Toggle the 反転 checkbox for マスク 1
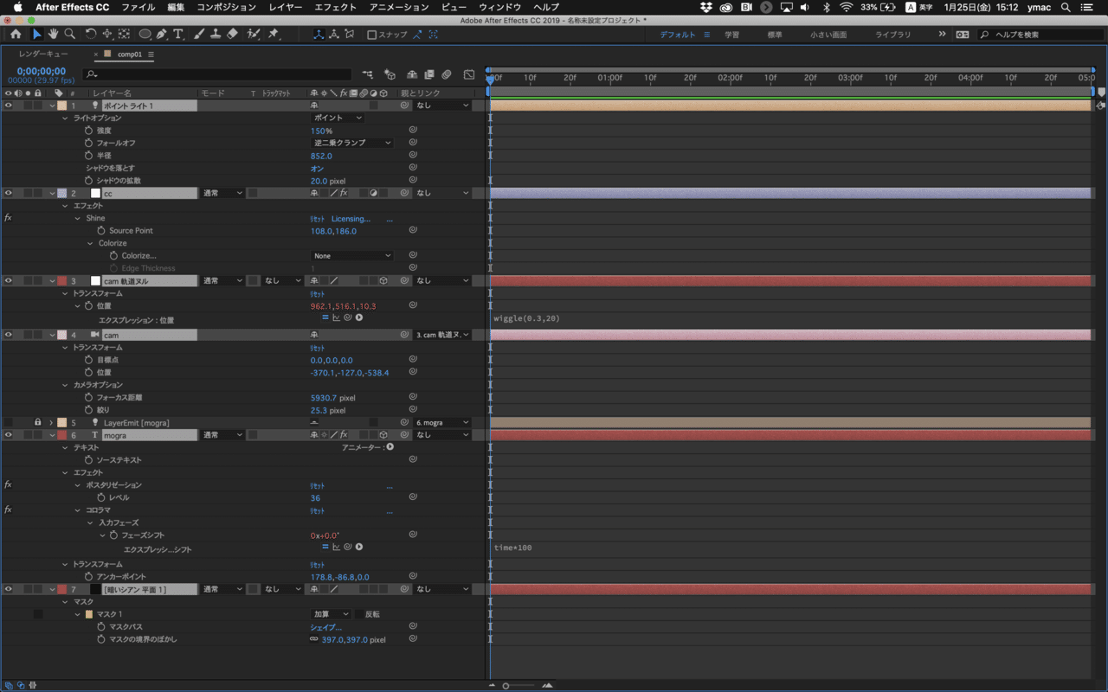 (x=359, y=614)
